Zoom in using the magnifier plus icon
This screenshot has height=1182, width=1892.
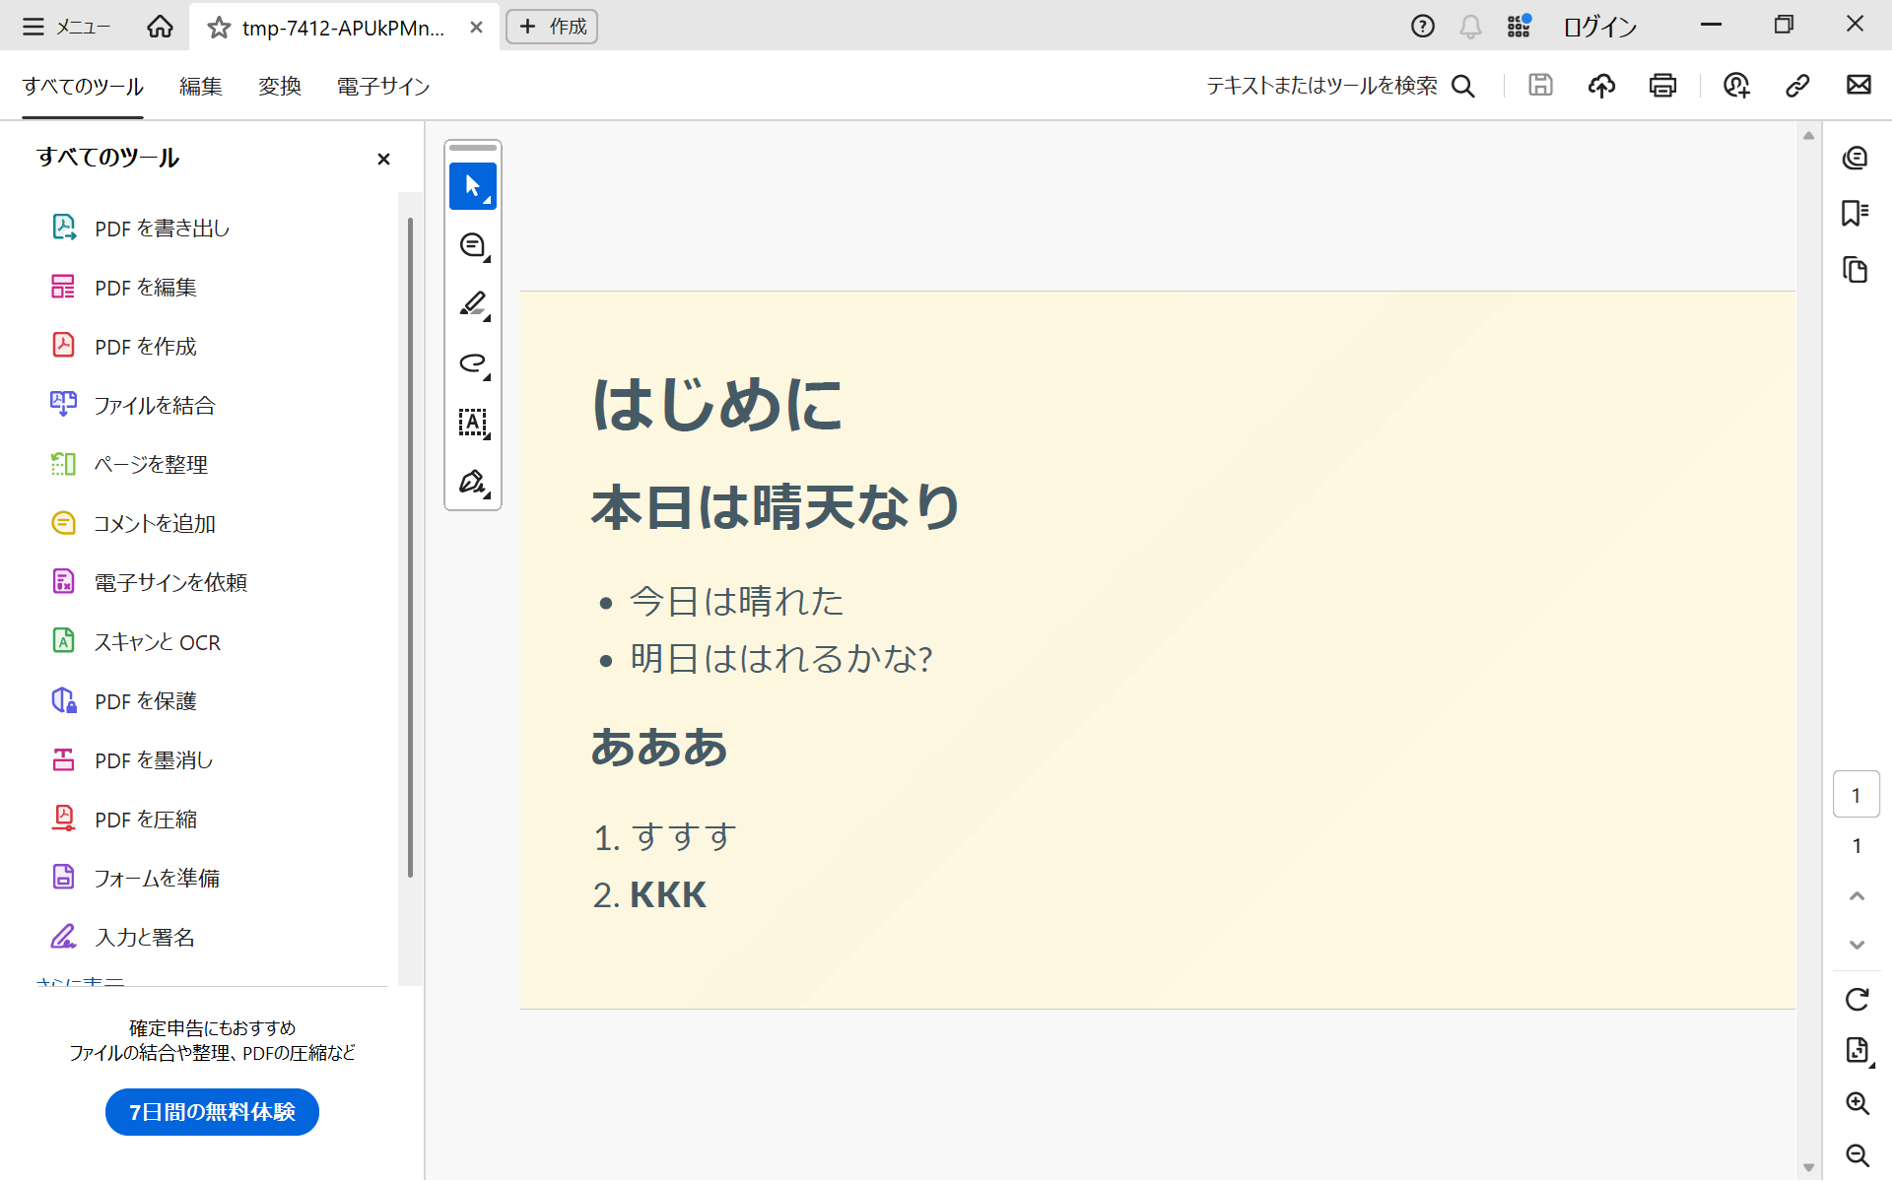tap(1857, 1103)
